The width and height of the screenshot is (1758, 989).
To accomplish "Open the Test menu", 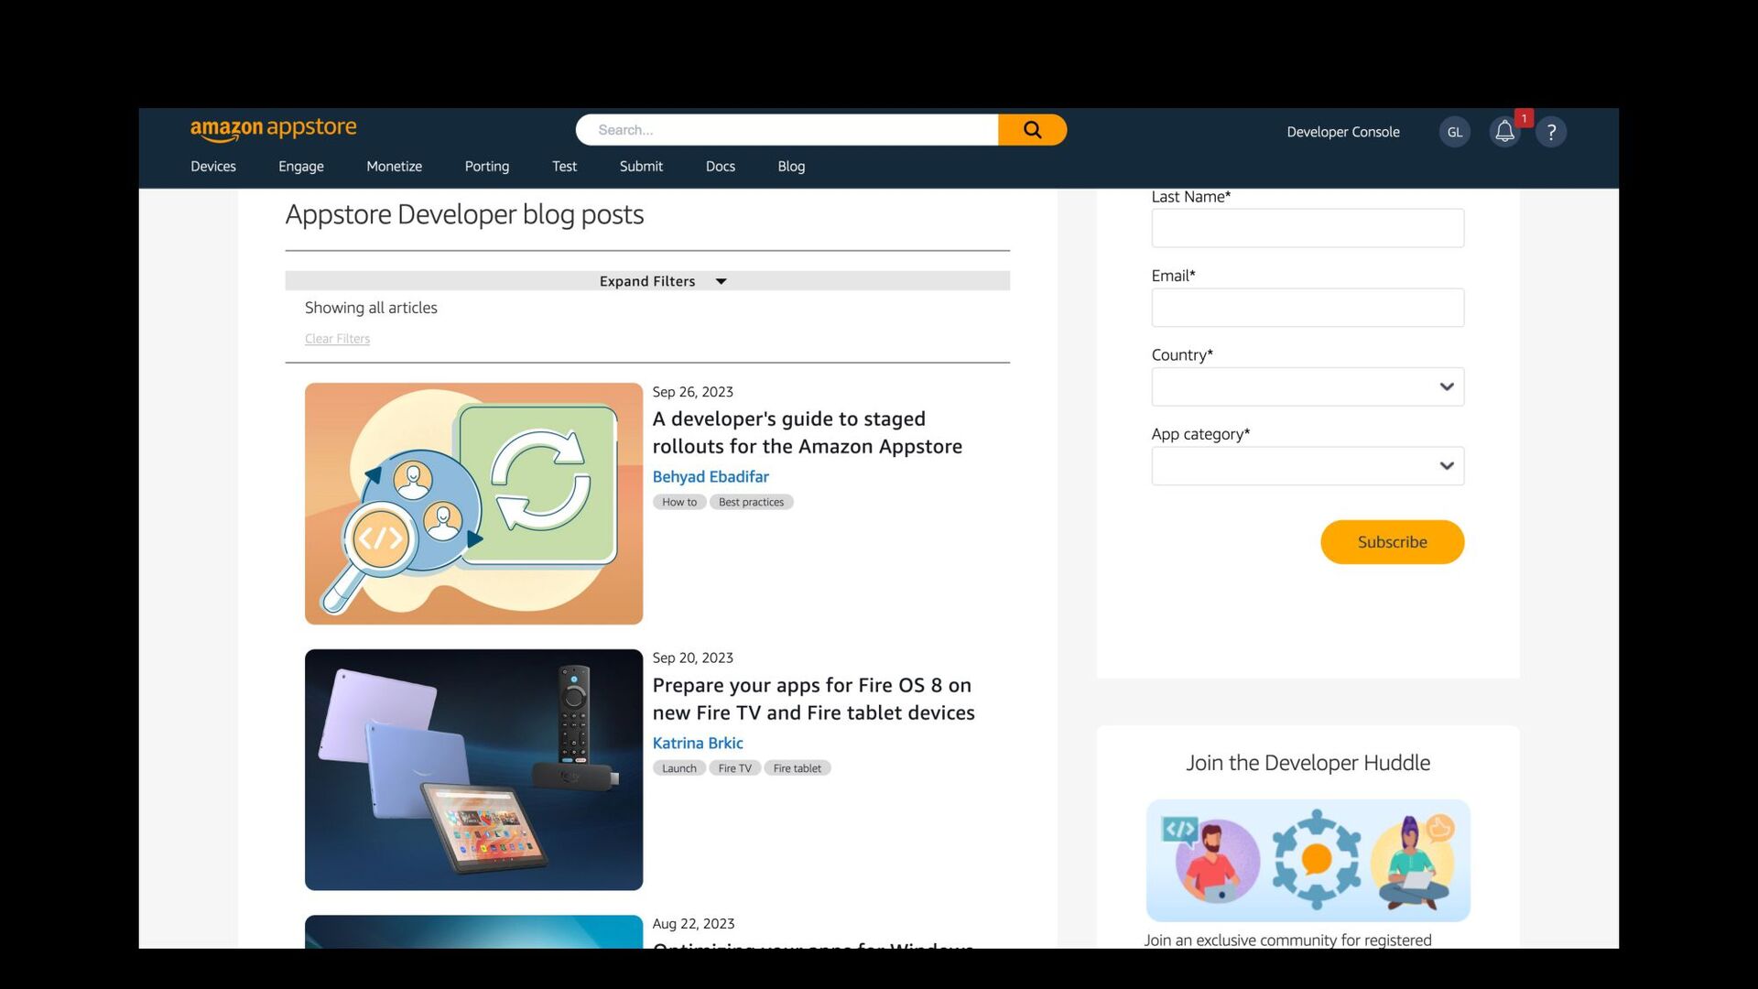I will pos(564,167).
